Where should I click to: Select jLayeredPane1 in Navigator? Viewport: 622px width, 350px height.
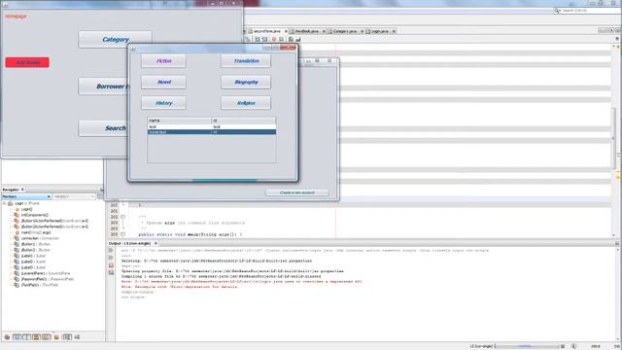(46, 273)
